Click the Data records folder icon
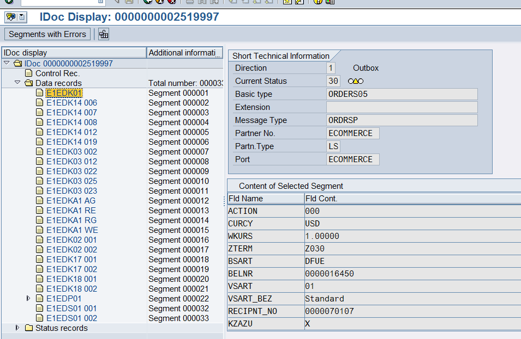521x339 pixels. click(29, 83)
